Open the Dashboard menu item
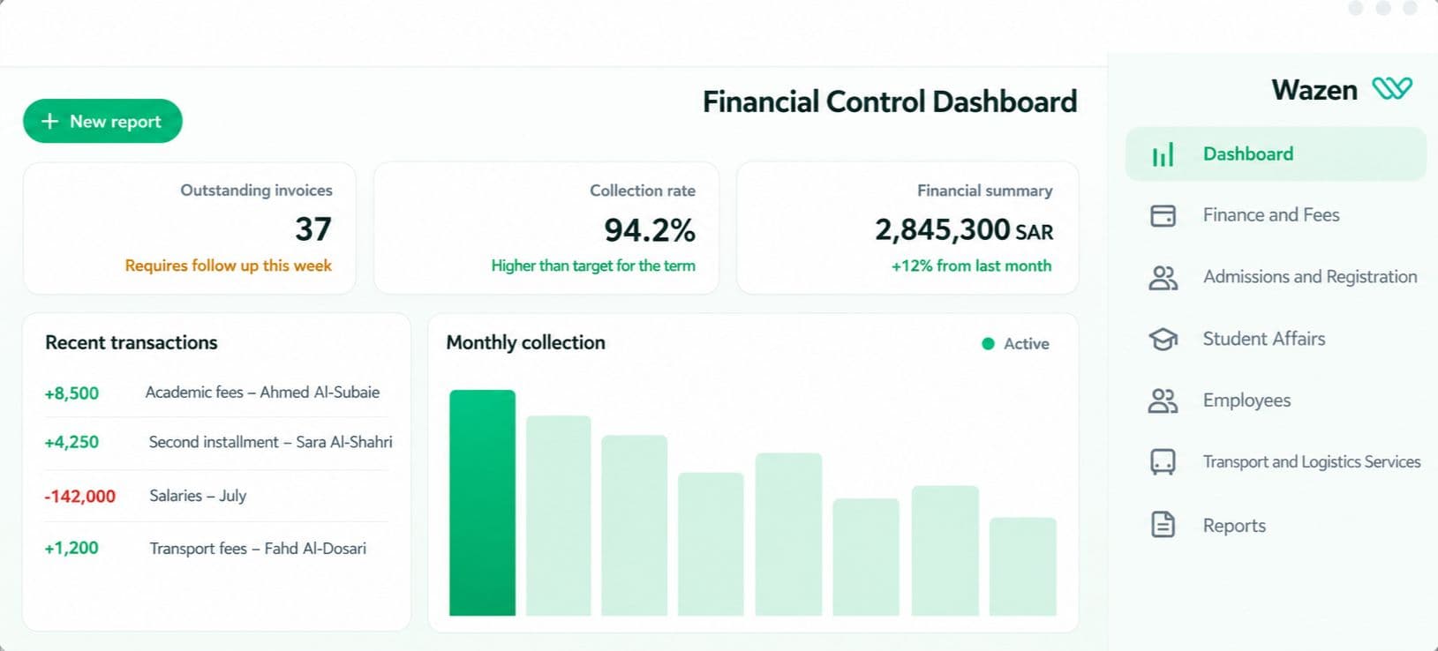The width and height of the screenshot is (1438, 651). coord(1276,153)
